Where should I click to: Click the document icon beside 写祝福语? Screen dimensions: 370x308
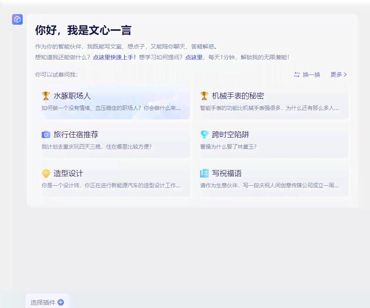coord(204,173)
